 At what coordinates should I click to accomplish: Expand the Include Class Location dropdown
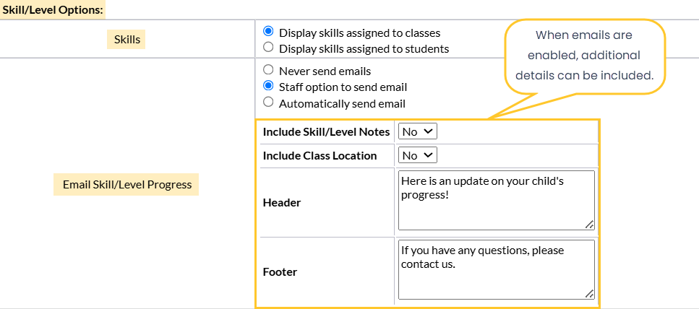pyautogui.click(x=418, y=155)
